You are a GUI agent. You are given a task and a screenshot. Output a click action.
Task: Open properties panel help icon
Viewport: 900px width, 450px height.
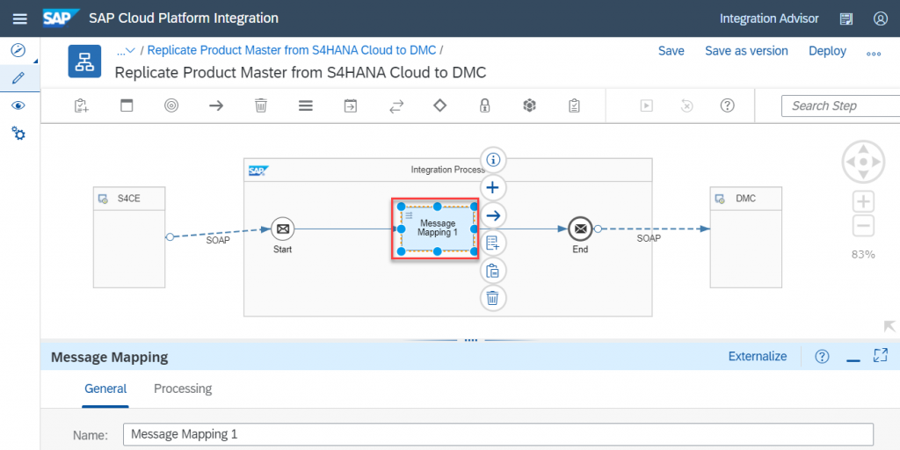(x=822, y=357)
